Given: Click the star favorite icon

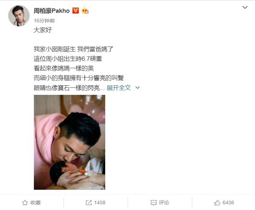Looking at the screenshot, I should point(25,203).
